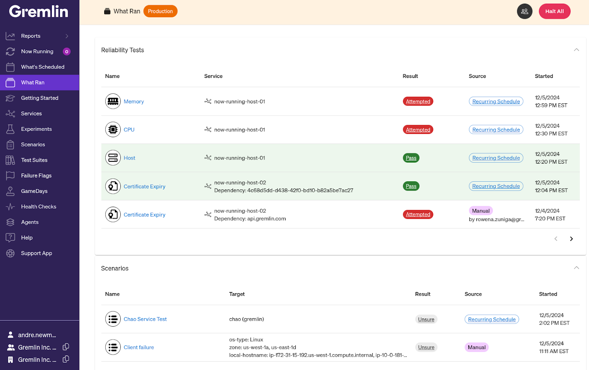Open the Failure Flags page

tap(40, 176)
